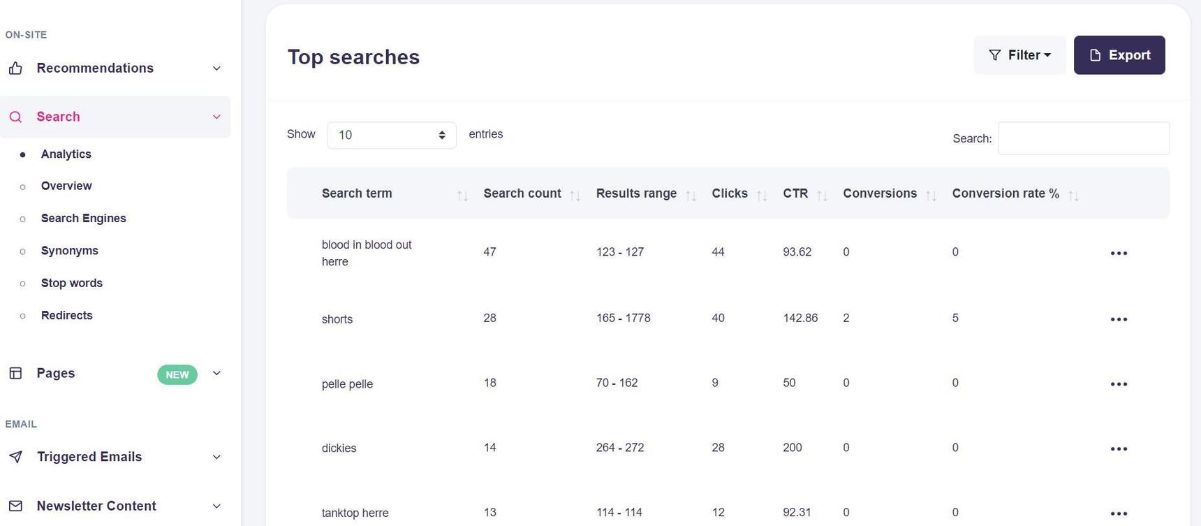Viewport: 1201px width, 526px height.
Task: Click search term "shorts"
Action: 337,319
